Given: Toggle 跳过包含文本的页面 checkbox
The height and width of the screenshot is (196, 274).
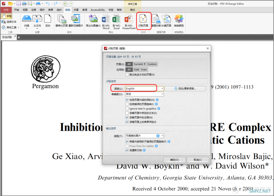Looking at the screenshot, I should tap(127, 75).
